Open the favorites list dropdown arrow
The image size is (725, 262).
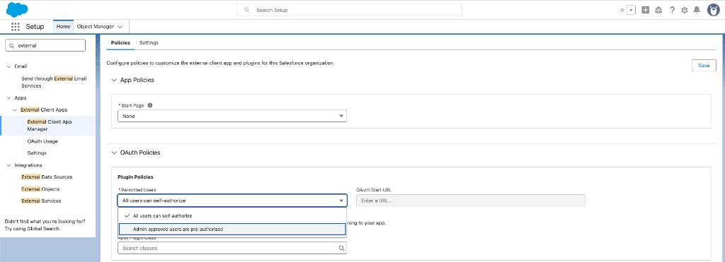click(631, 10)
